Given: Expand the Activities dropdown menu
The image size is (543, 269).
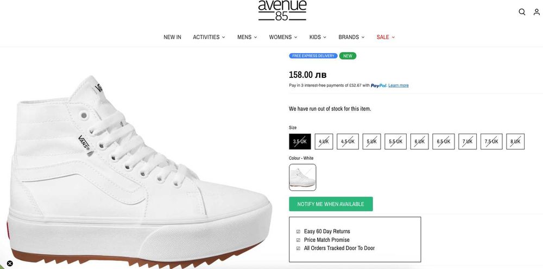Looking at the screenshot, I should point(209,37).
